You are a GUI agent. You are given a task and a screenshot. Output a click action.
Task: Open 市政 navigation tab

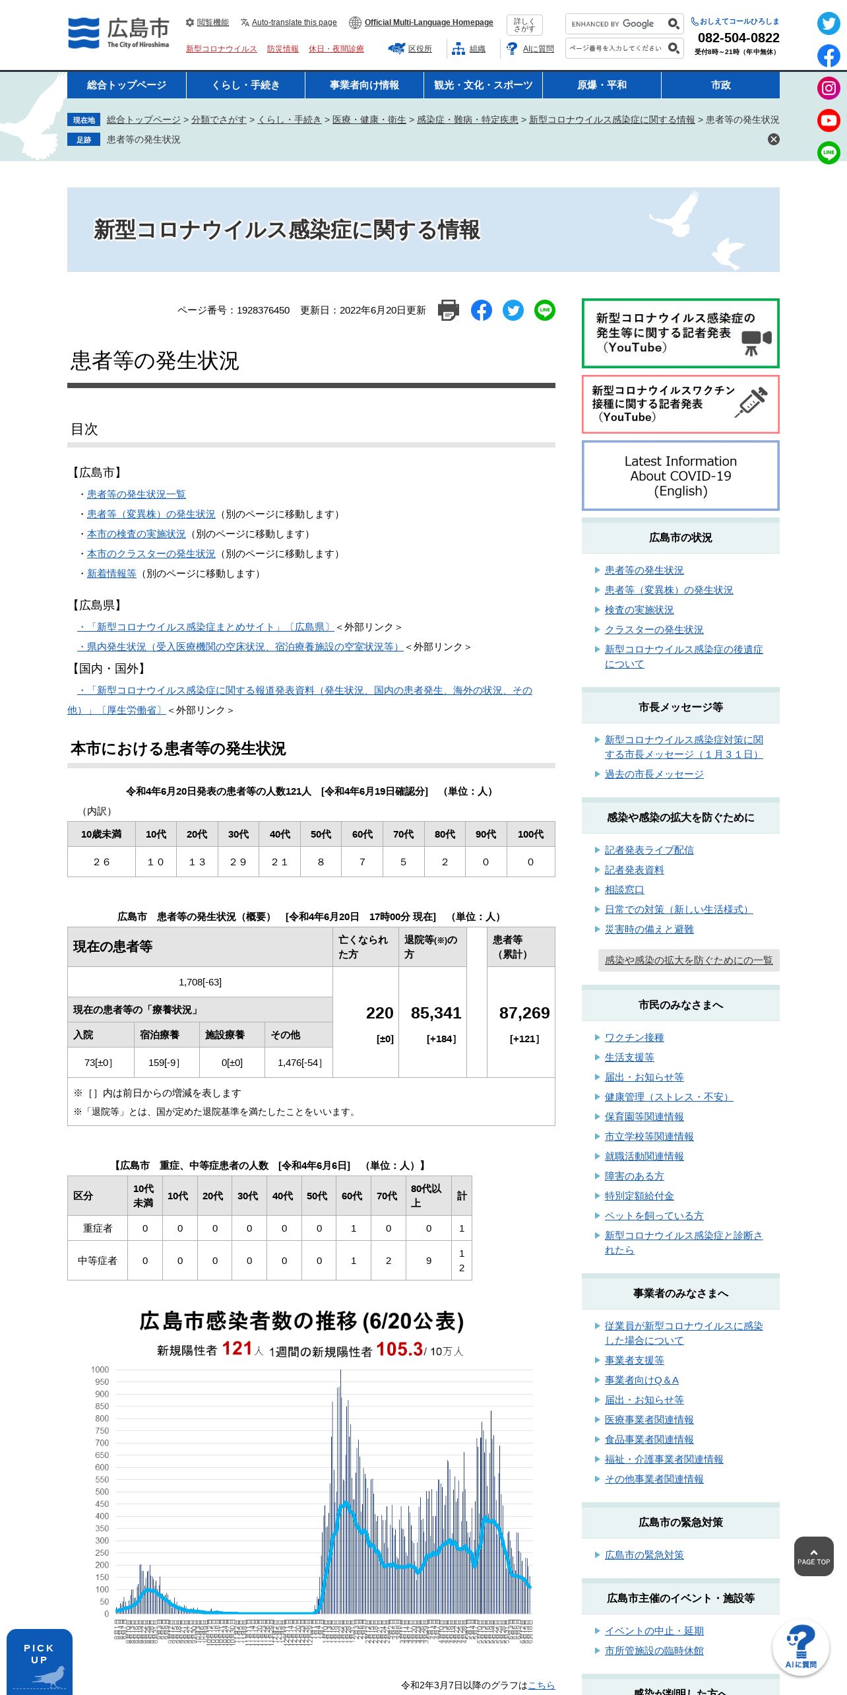tap(720, 85)
